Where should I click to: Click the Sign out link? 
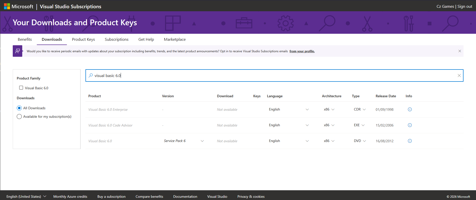tap(465, 6)
